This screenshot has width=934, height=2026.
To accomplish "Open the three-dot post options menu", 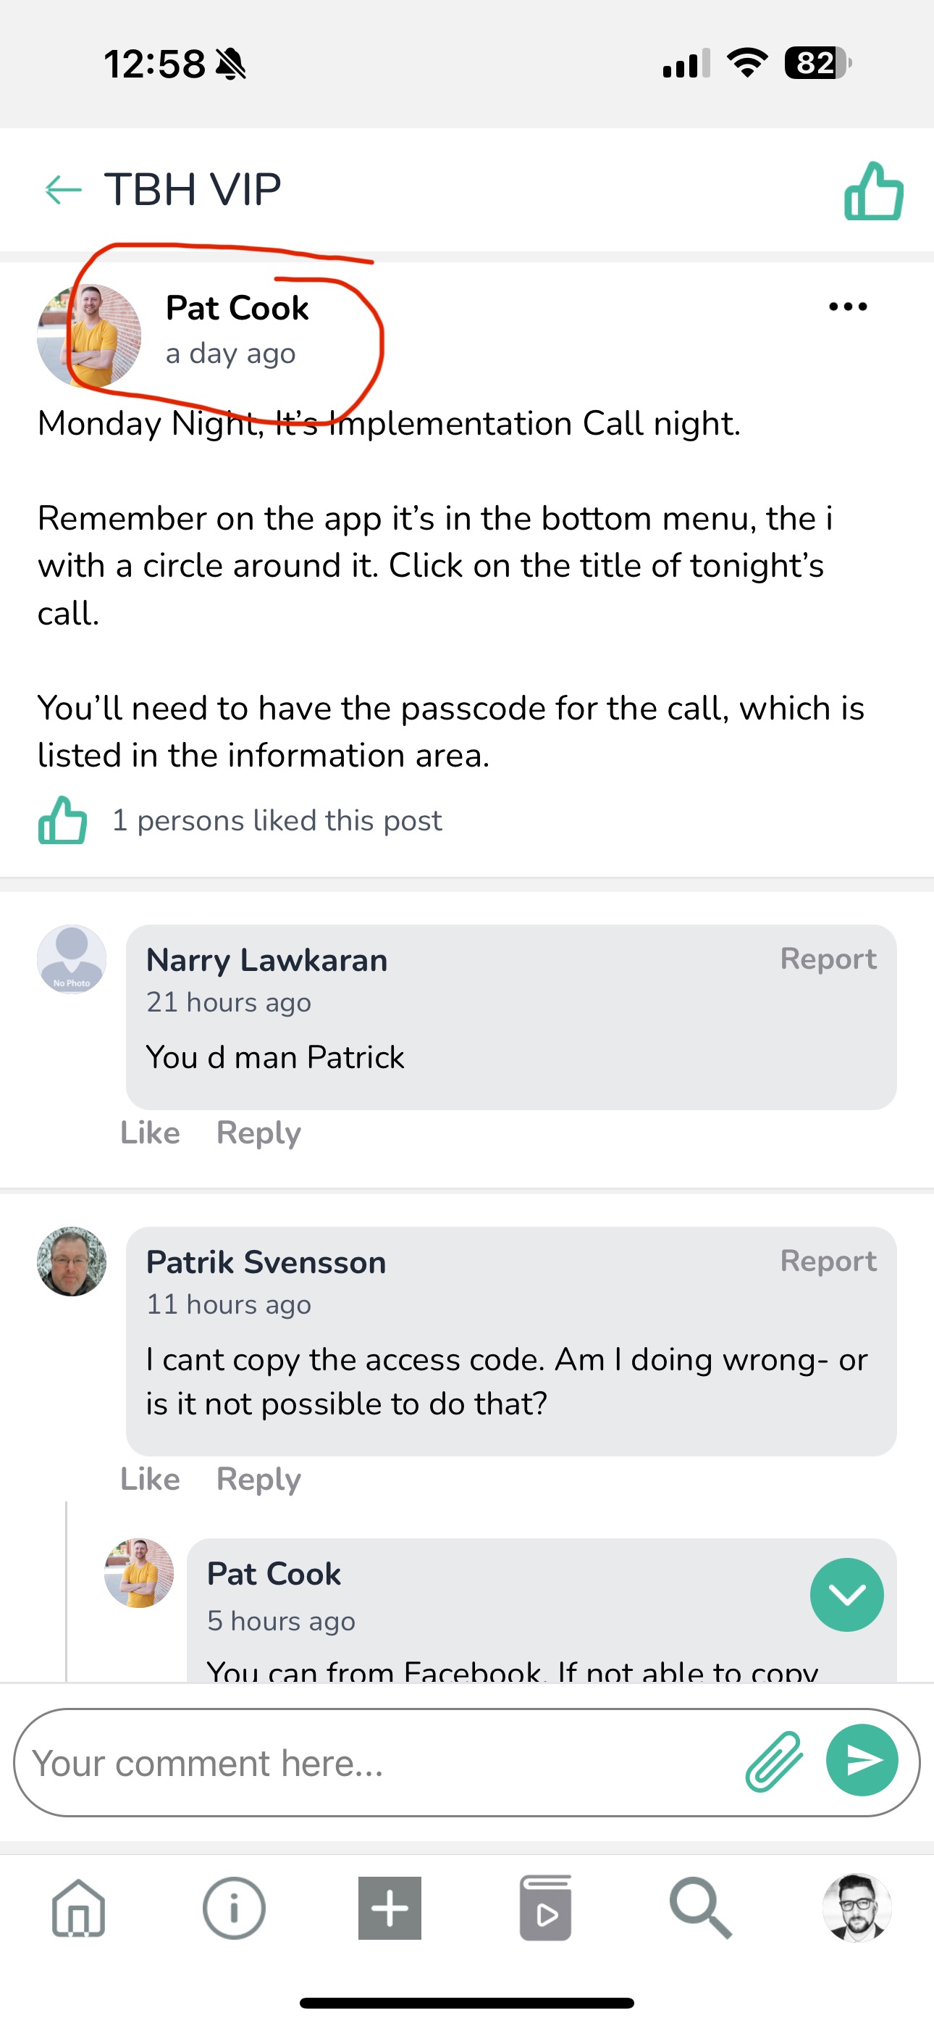I will click(848, 307).
